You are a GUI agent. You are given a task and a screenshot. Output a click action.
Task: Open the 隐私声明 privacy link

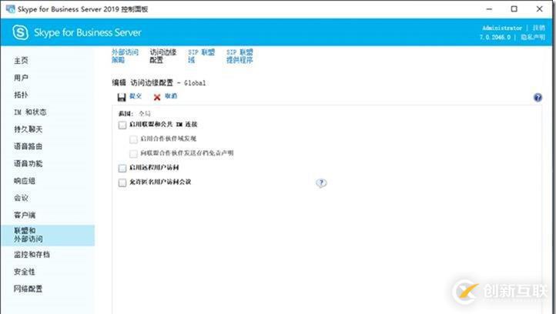533,37
